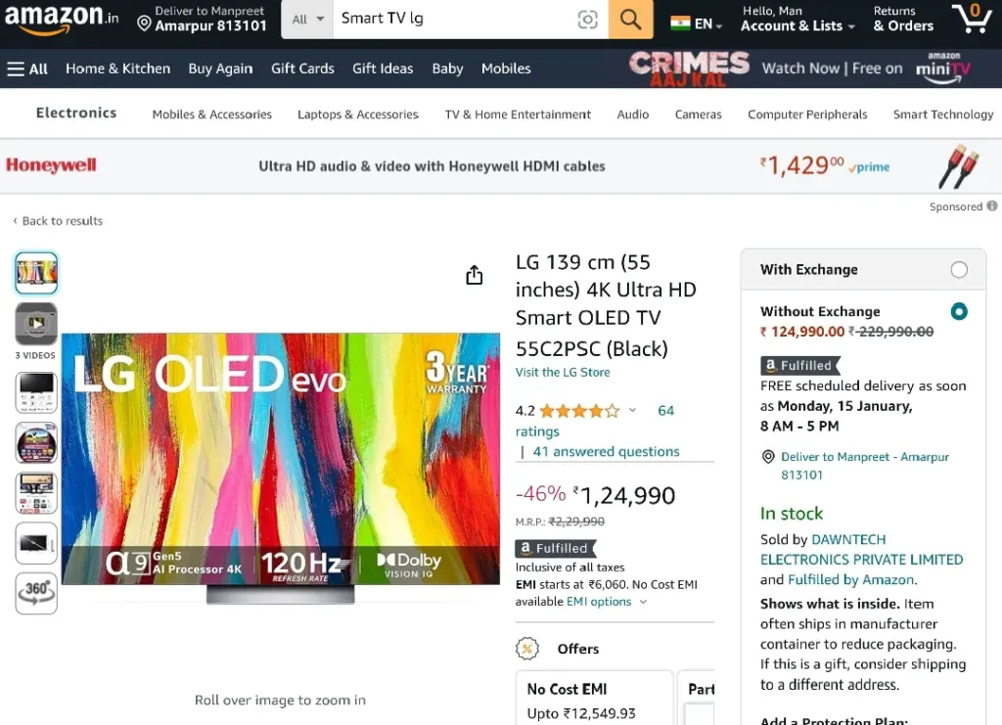Click the sponsored info icon
The image size is (1002, 725).
(x=992, y=205)
